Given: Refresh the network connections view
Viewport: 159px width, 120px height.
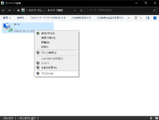Looking at the screenshot, I should (82, 10).
